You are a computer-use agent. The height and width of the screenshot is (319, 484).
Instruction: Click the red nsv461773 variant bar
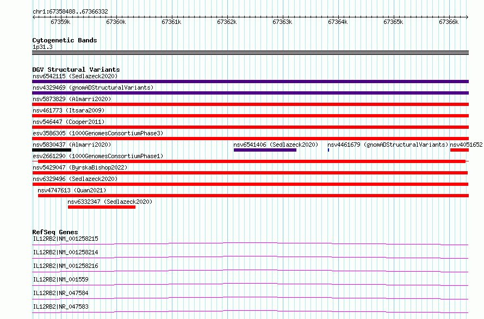pyautogui.click(x=250, y=116)
